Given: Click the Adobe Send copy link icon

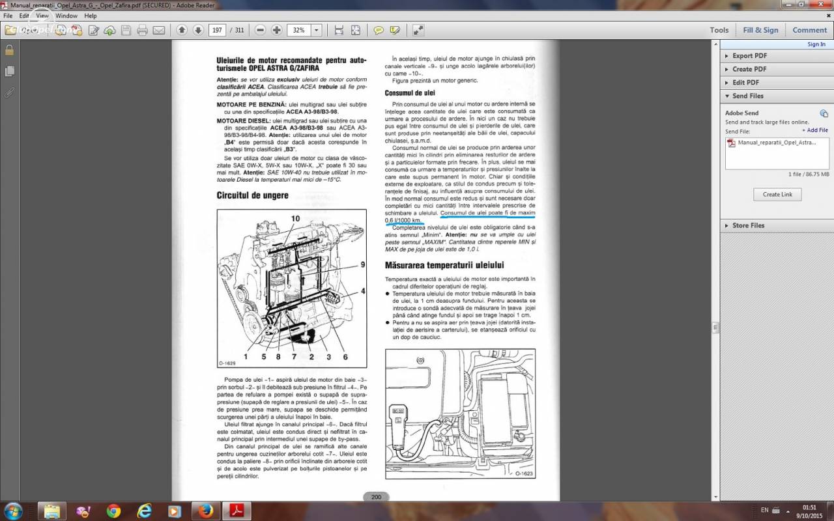Looking at the screenshot, I should point(824,113).
